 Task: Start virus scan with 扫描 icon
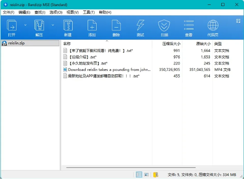(164, 25)
